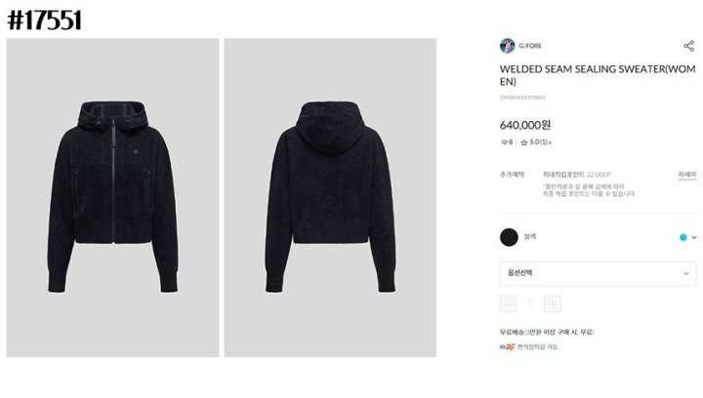Screen dimensions: 703x398
Task: Expand the color selection chevron
Action: (x=694, y=237)
